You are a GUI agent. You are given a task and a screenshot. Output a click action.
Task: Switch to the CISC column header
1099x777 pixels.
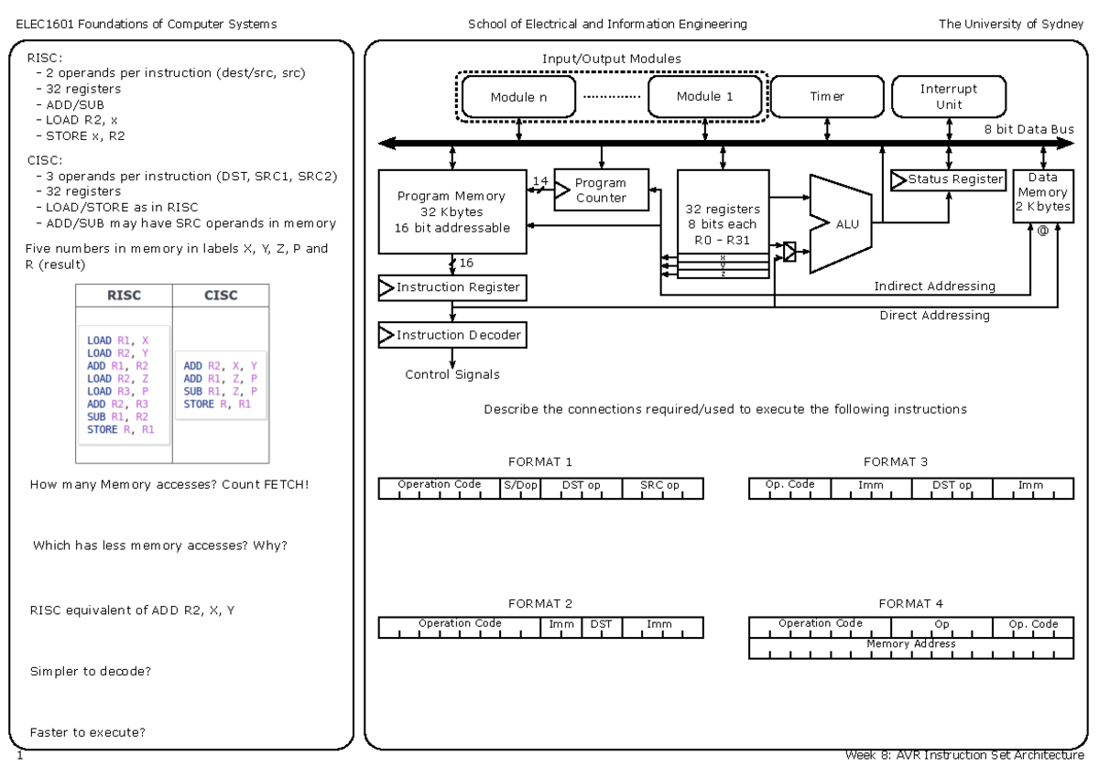click(x=221, y=295)
